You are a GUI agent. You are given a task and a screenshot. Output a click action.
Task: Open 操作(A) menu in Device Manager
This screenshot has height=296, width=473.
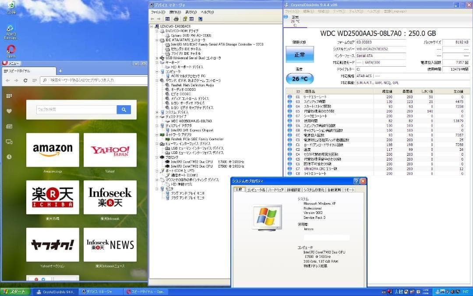pos(175,12)
